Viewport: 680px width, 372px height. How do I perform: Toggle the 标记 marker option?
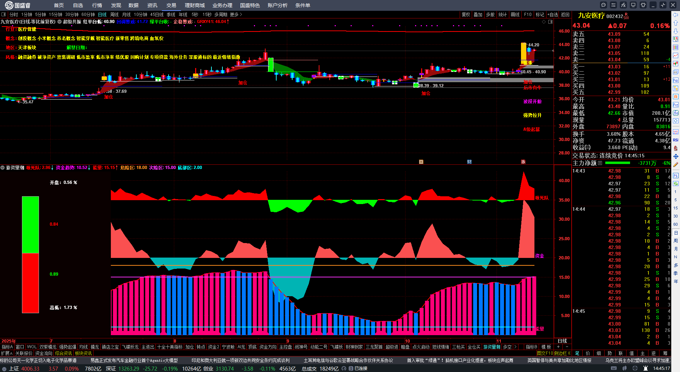(540, 15)
